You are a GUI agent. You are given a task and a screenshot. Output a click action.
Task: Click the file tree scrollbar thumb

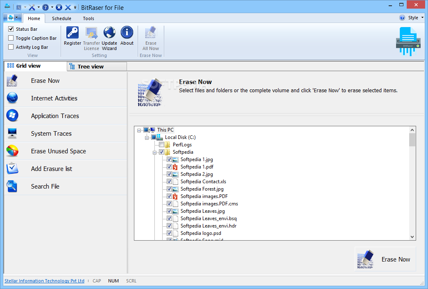pyautogui.click(x=412, y=140)
